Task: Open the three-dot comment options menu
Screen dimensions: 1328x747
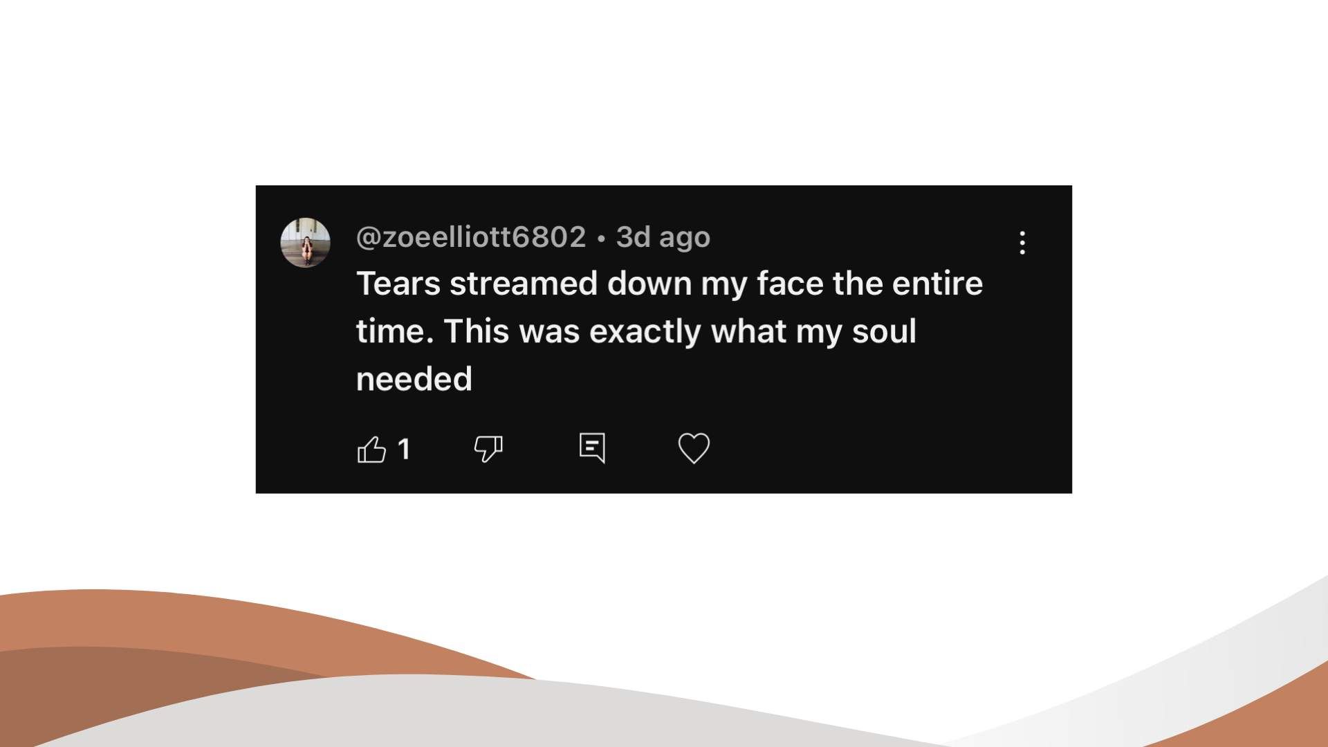Action: coord(1022,243)
